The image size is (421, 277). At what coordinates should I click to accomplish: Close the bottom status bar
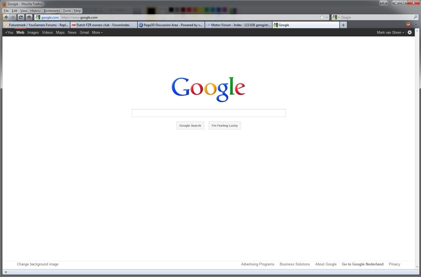(6, 272)
